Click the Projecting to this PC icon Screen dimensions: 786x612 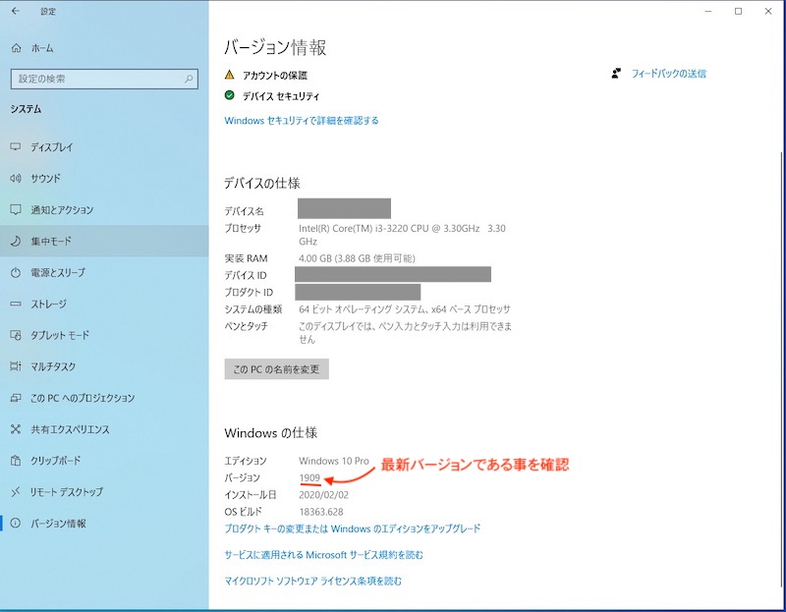point(16,398)
